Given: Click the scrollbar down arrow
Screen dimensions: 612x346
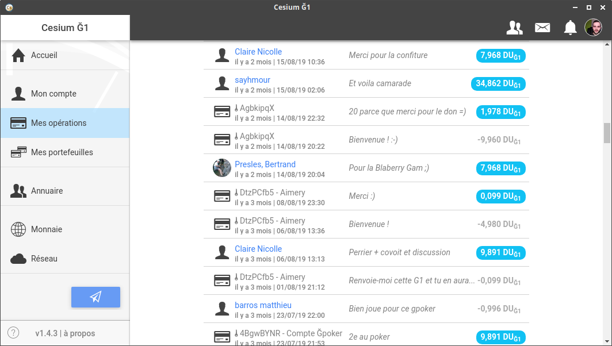Looking at the screenshot, I should pos(607,341).
